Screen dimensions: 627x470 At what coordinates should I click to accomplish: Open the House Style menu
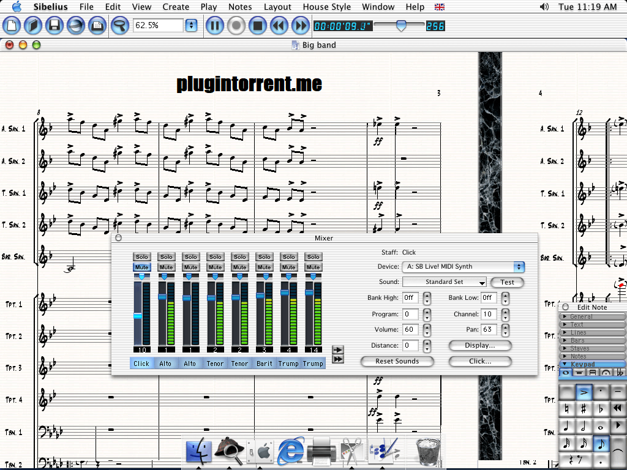pos(327,7)
